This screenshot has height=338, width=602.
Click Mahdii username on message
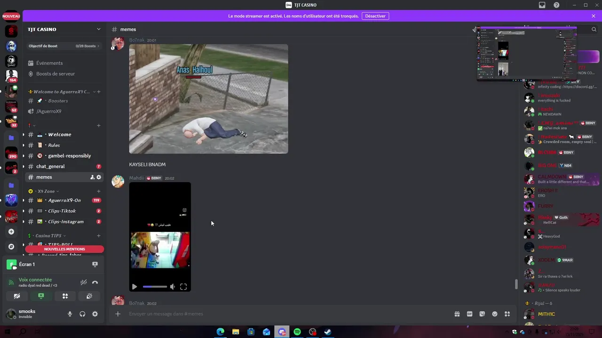click(136, 178)
